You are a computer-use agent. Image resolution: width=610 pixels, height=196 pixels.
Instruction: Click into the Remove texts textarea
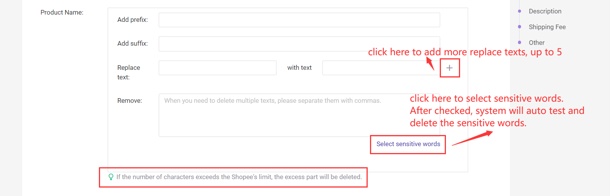click(x=299, y=115)
